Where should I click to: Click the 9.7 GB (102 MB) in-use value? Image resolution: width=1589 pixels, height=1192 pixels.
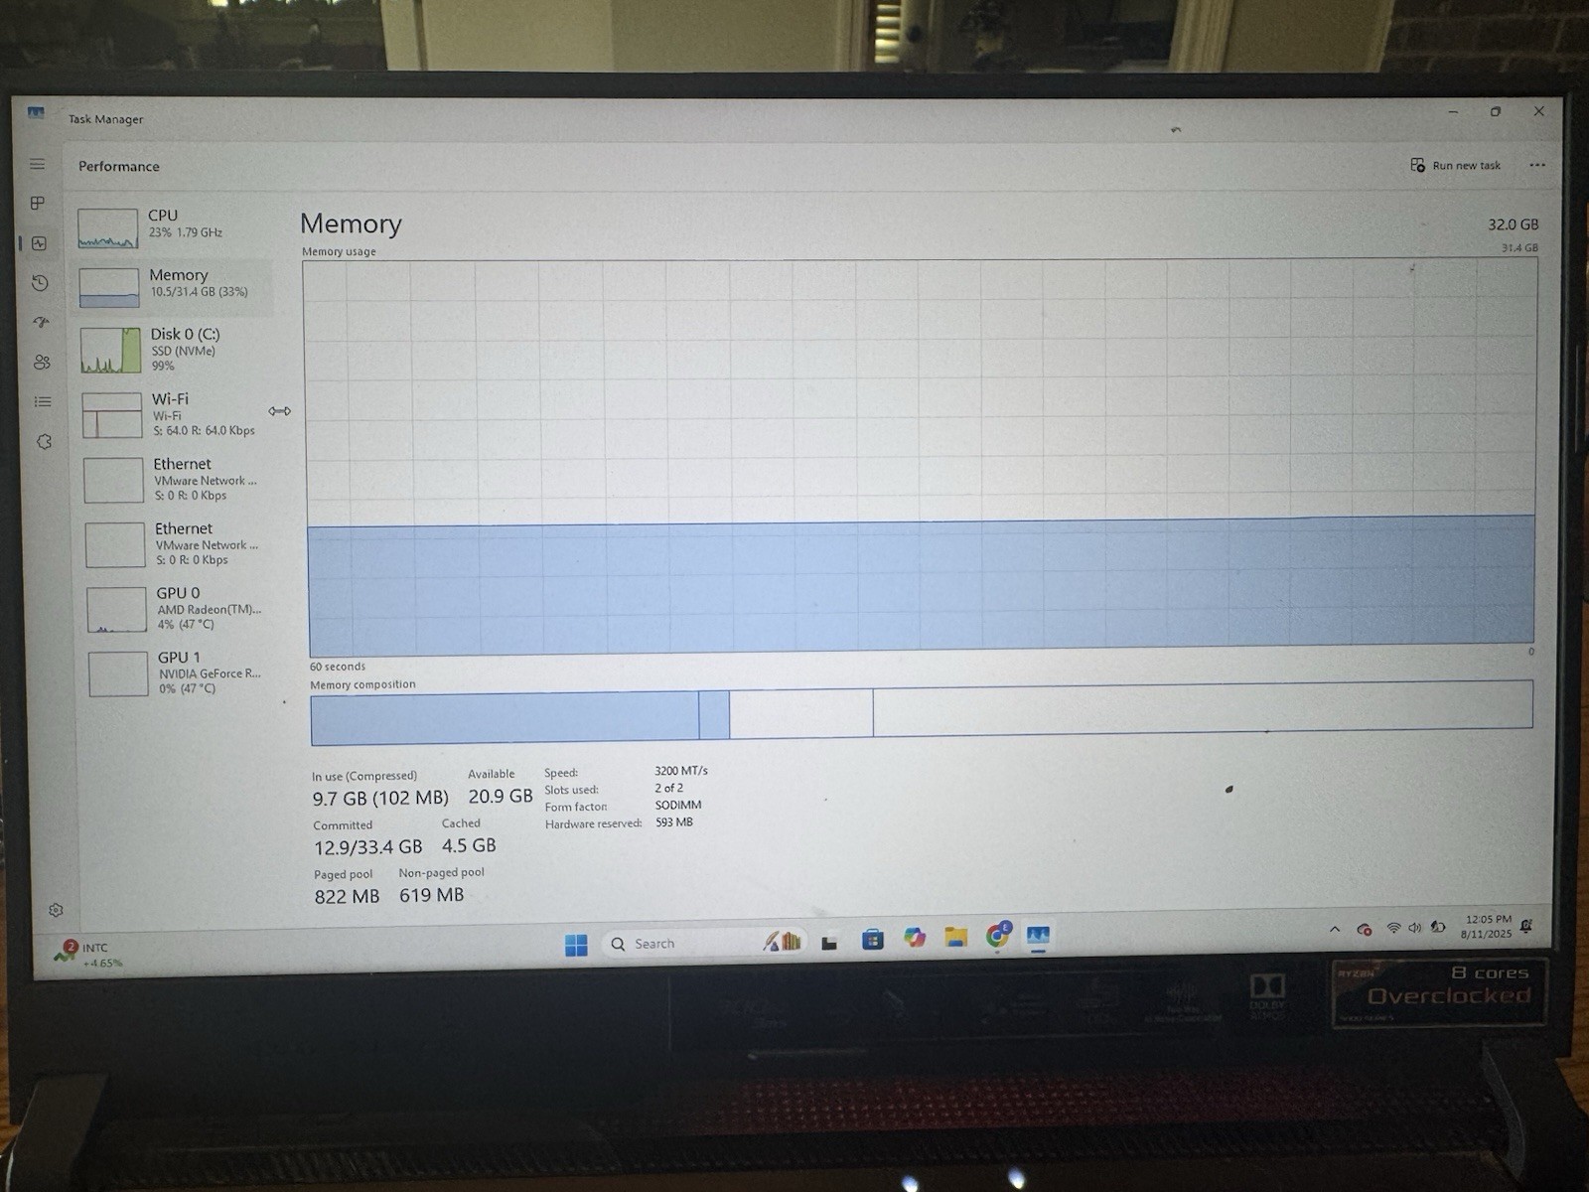(x=380, y=798)
